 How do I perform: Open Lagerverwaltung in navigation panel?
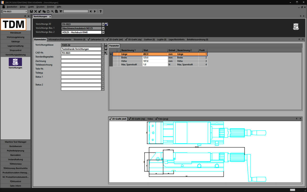(x=15, y=46)
